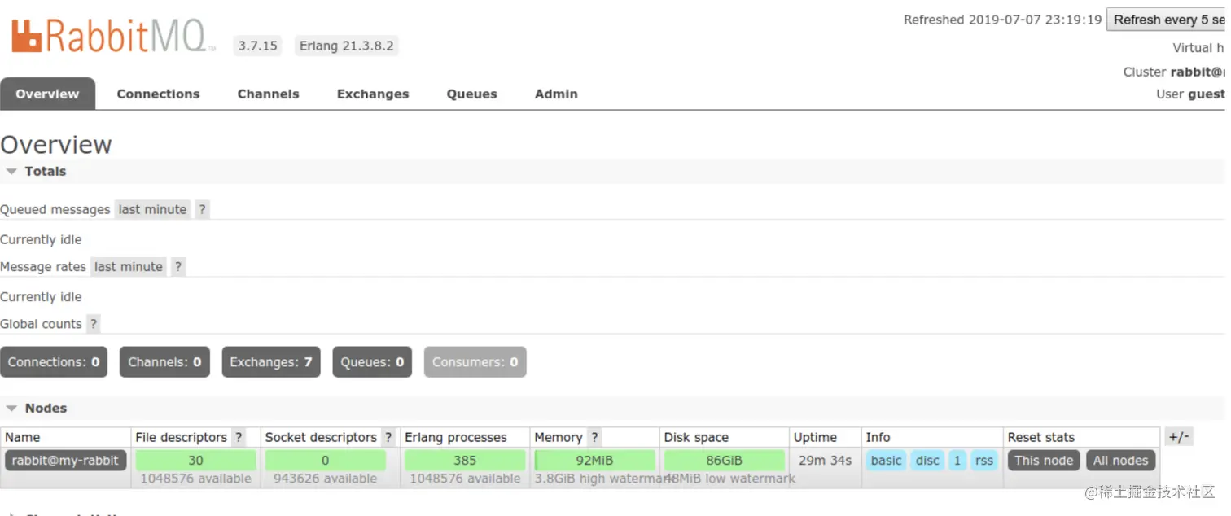Click the Queues: 0 count button
The image size is (1231, 516).
(x=372, y=362)
